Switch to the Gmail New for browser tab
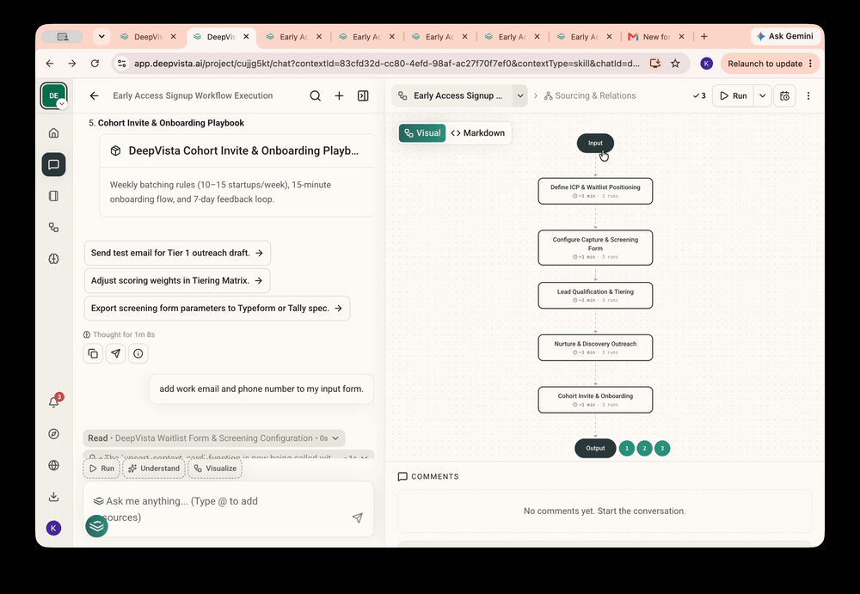The height and width of the screenshot is (594, 860). click(x=656, y=37)
